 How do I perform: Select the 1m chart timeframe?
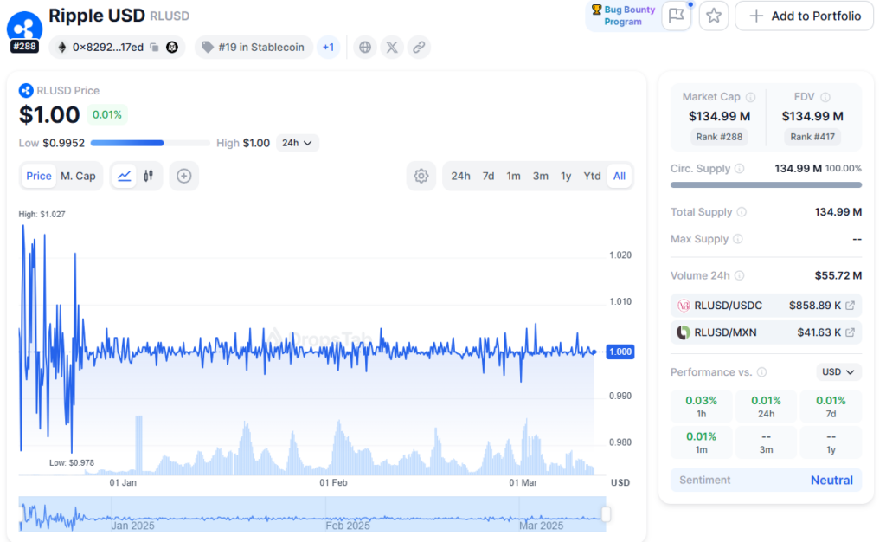[x=513, y=176]
